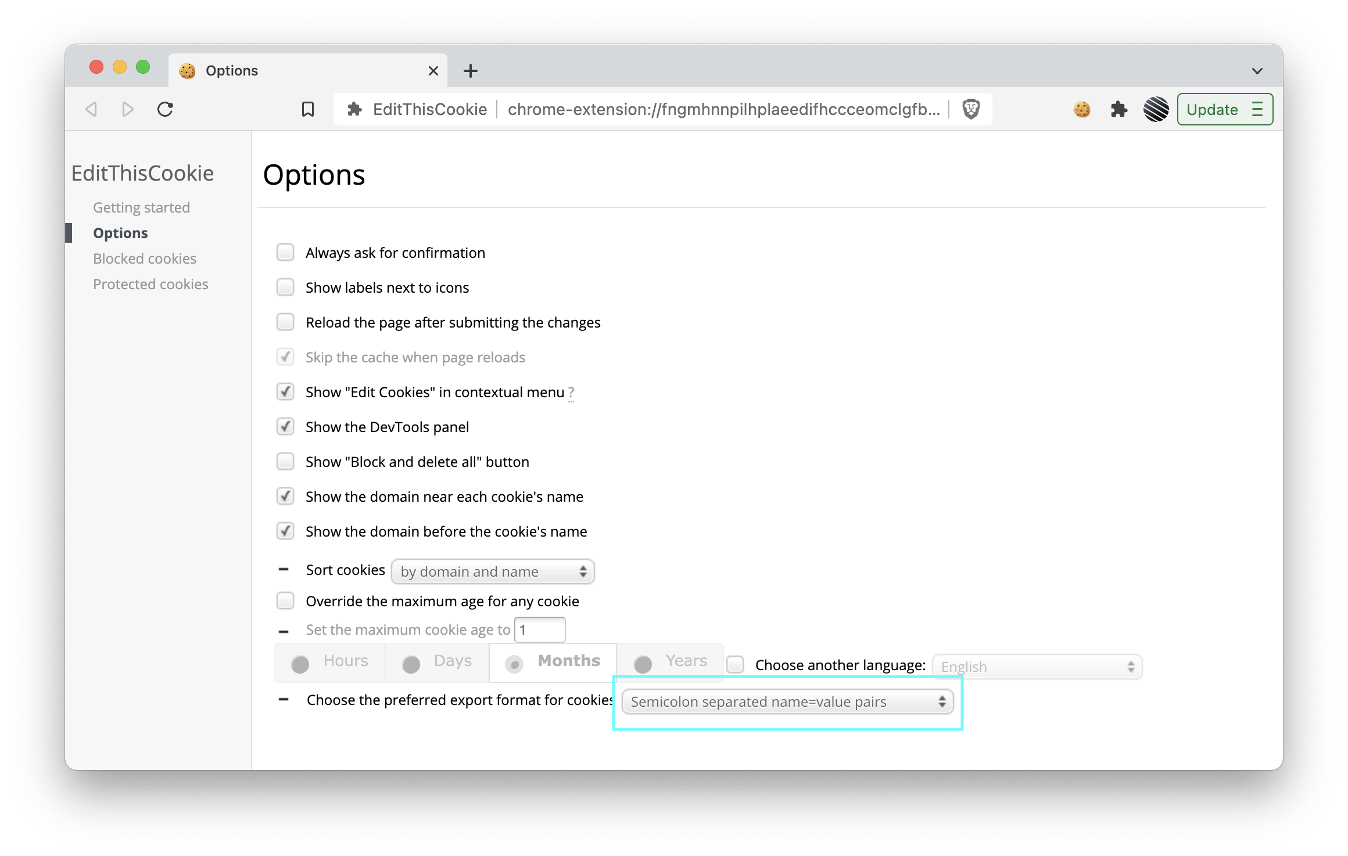Image resolution: width=1348 pixels, height=856 pixels.
Task: Enable Always ask for confirmation checkbox
Action: pyautogui.click(x=285, y=253)
